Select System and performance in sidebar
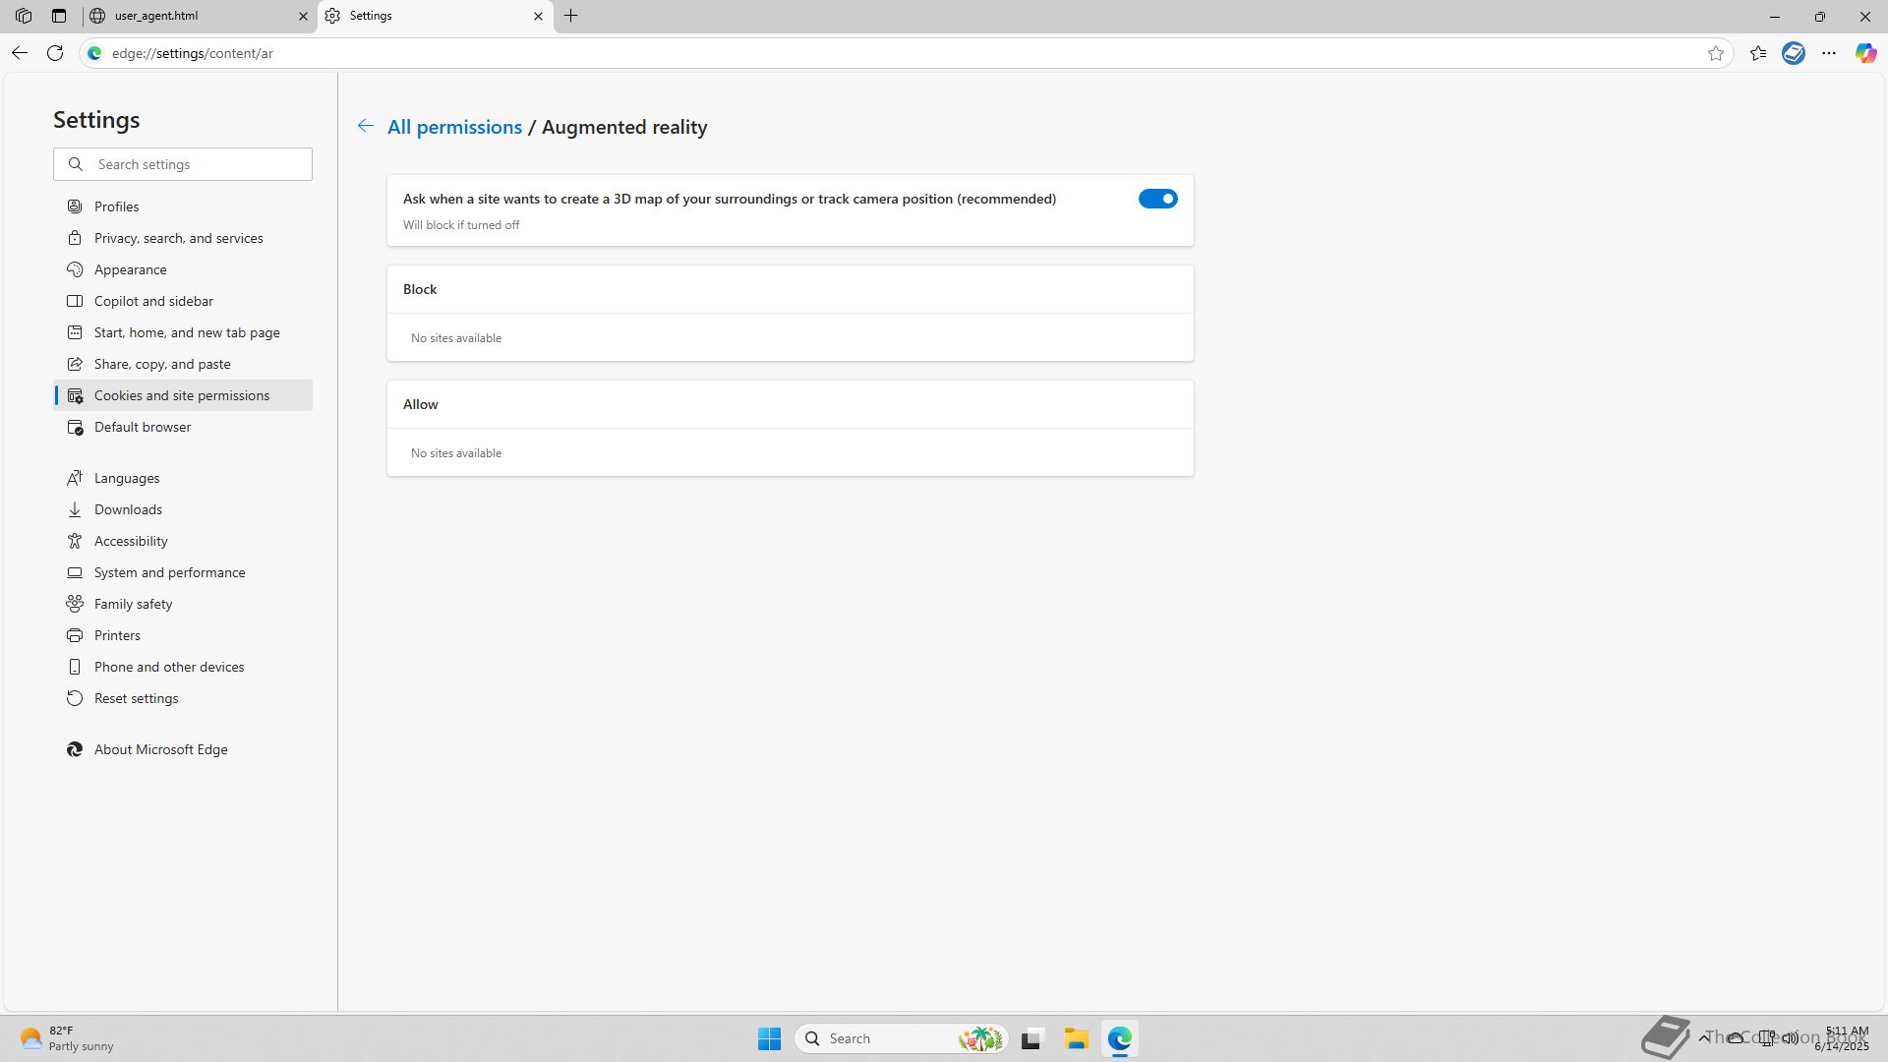The height and width of the screenshot is (1062, 1888). coord(169,572)
